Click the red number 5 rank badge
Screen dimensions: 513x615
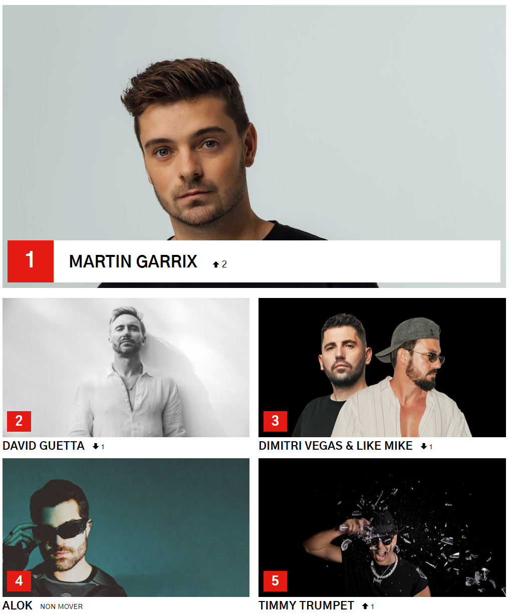(x=275, y=581)
